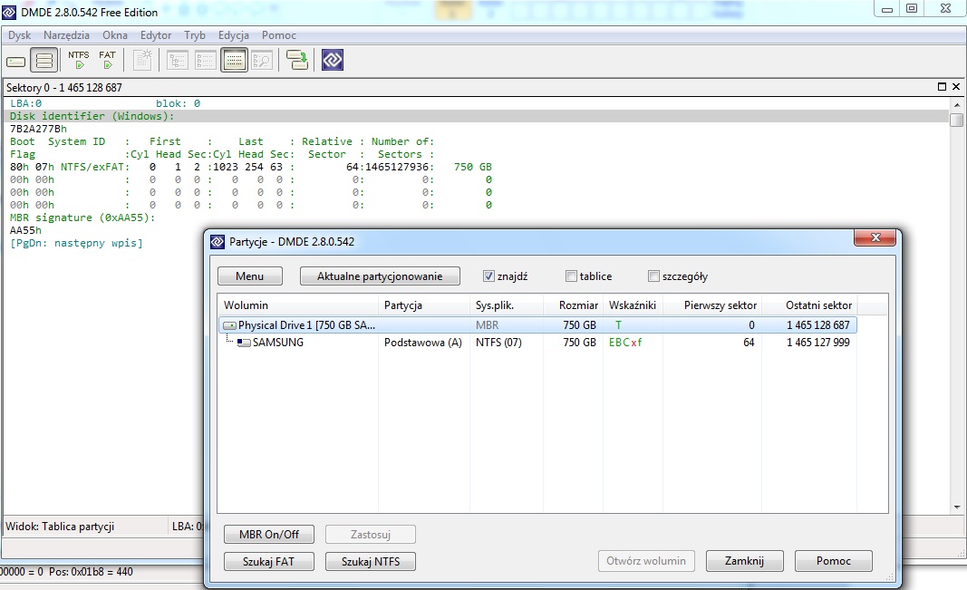This screenshot has width=967, height=590.
Task: Click the SAMSUNG volume icon
Action: pos(244,343)
